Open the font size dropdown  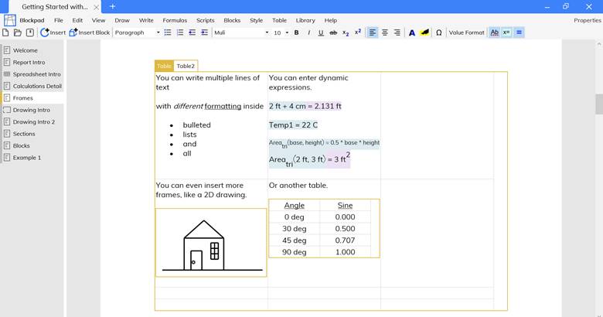(281, 32)
